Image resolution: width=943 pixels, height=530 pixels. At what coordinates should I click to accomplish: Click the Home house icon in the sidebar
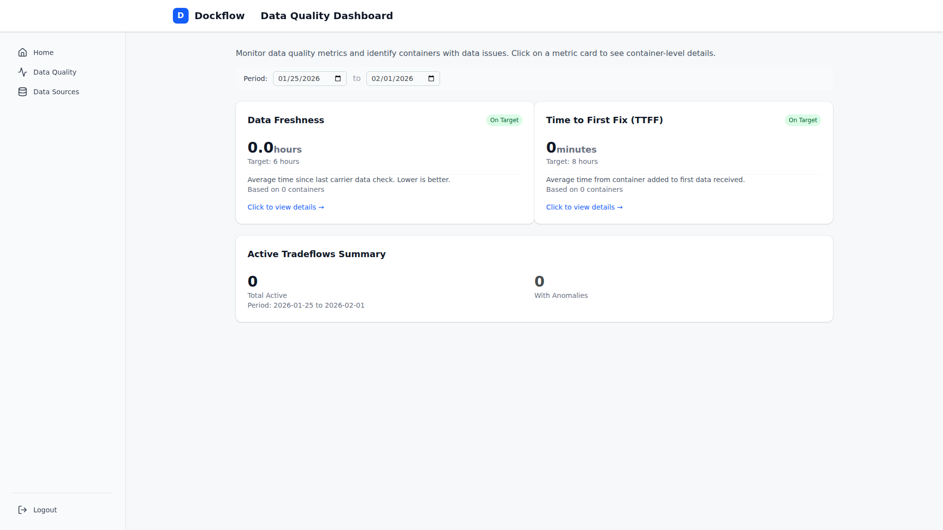coord(23,53)
